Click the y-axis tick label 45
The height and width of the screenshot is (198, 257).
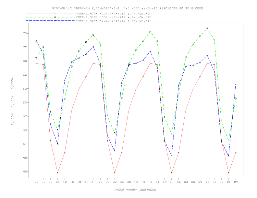tap(25, 171)
